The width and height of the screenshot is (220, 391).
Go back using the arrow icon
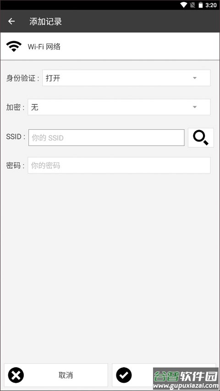point(11,22)
